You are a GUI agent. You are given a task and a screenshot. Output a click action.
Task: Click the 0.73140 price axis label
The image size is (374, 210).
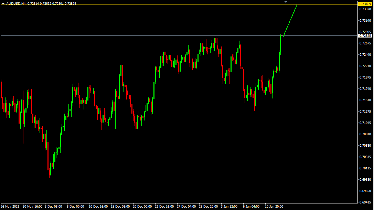[x=365, y=21]
